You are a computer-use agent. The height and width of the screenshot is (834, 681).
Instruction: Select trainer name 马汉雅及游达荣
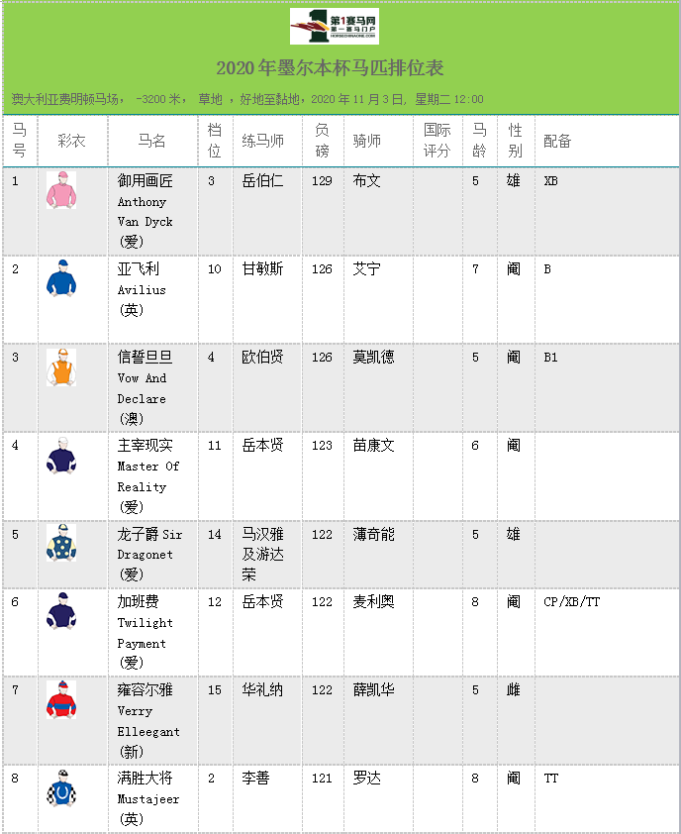(263, 554)
